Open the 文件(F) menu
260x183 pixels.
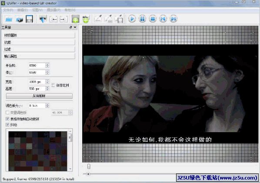[x=8, y=10]
